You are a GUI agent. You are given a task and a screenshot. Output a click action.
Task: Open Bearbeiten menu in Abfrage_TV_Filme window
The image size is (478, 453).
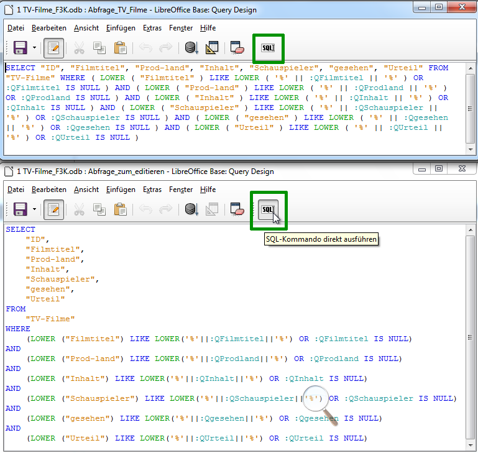(49, 28)
